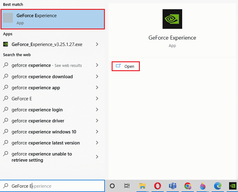Image resolution: width=238 pixels, height=192 pixels.
Task: Expand chevron beside geforce experience download
Action: [x=97, y=76]
